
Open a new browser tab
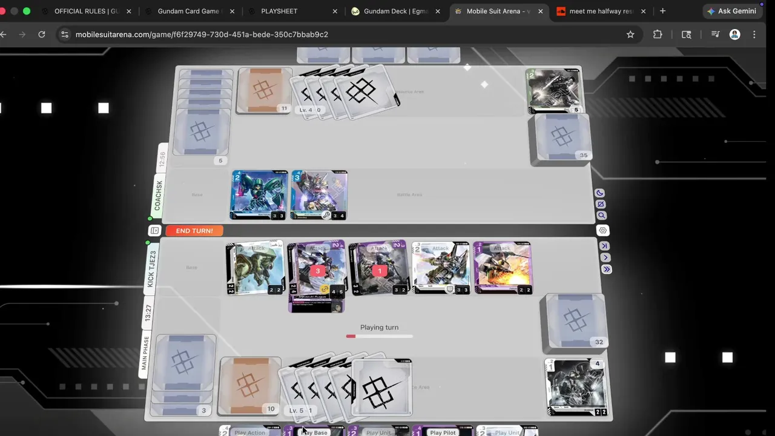click(x=662, y=11)
